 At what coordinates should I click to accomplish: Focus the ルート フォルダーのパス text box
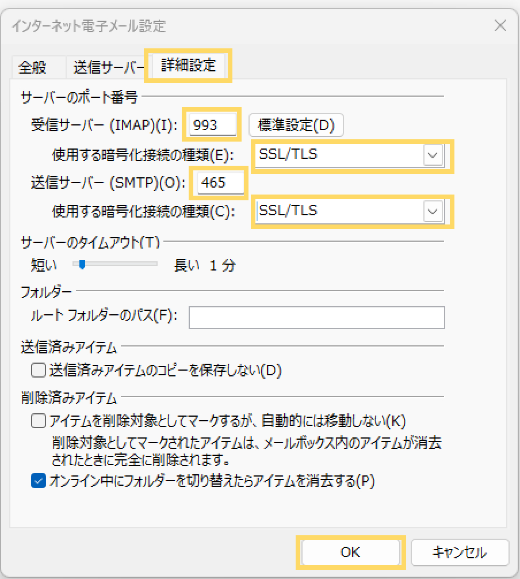316,317
